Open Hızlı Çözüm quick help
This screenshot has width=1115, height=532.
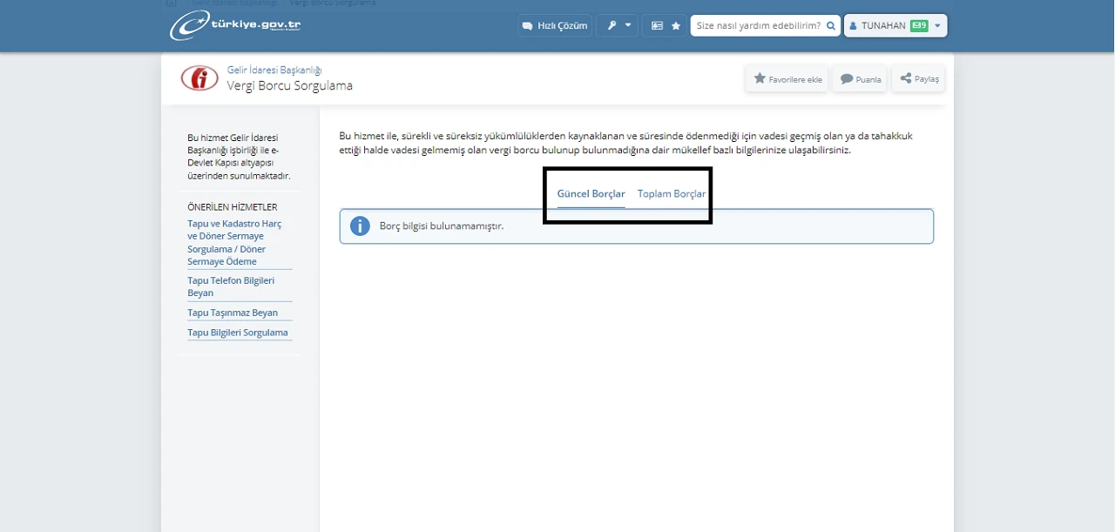click(555, 26)
